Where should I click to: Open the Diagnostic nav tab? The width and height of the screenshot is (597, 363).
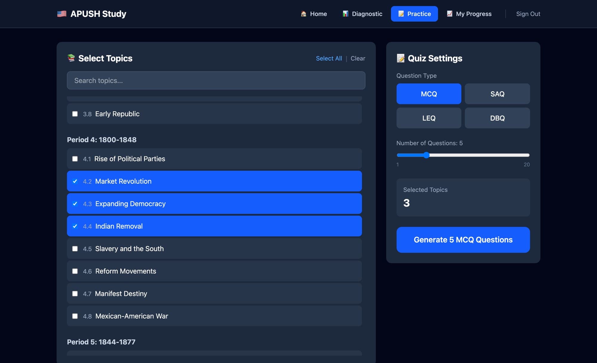(x=362, y=14)
